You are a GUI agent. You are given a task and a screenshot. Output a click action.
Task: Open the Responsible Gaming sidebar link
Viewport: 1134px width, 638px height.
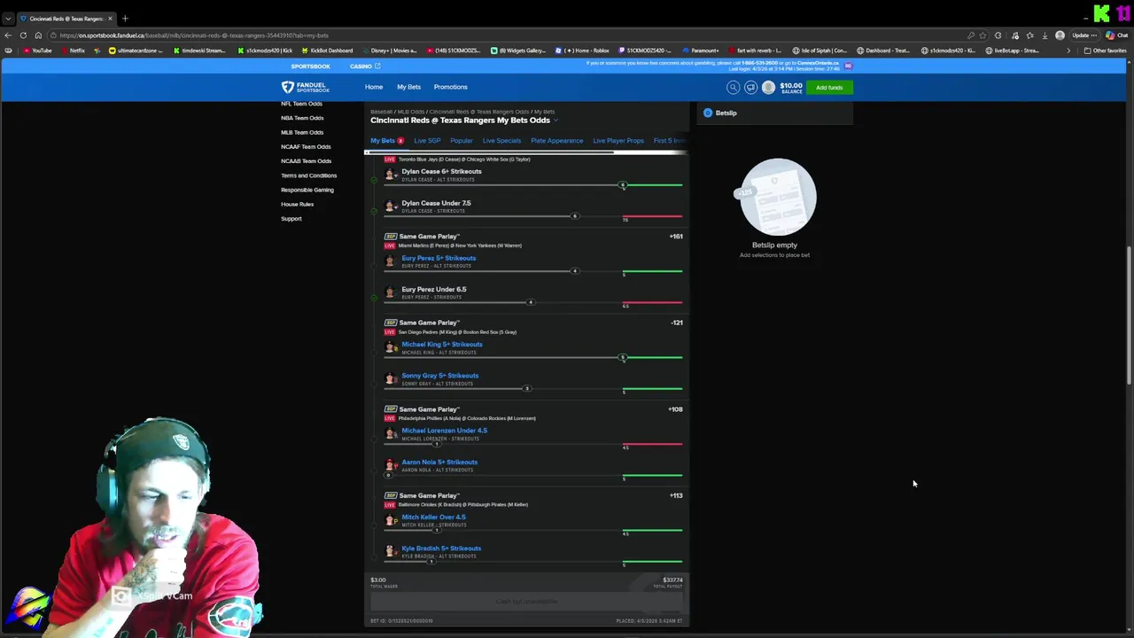(x=307, y=190)
